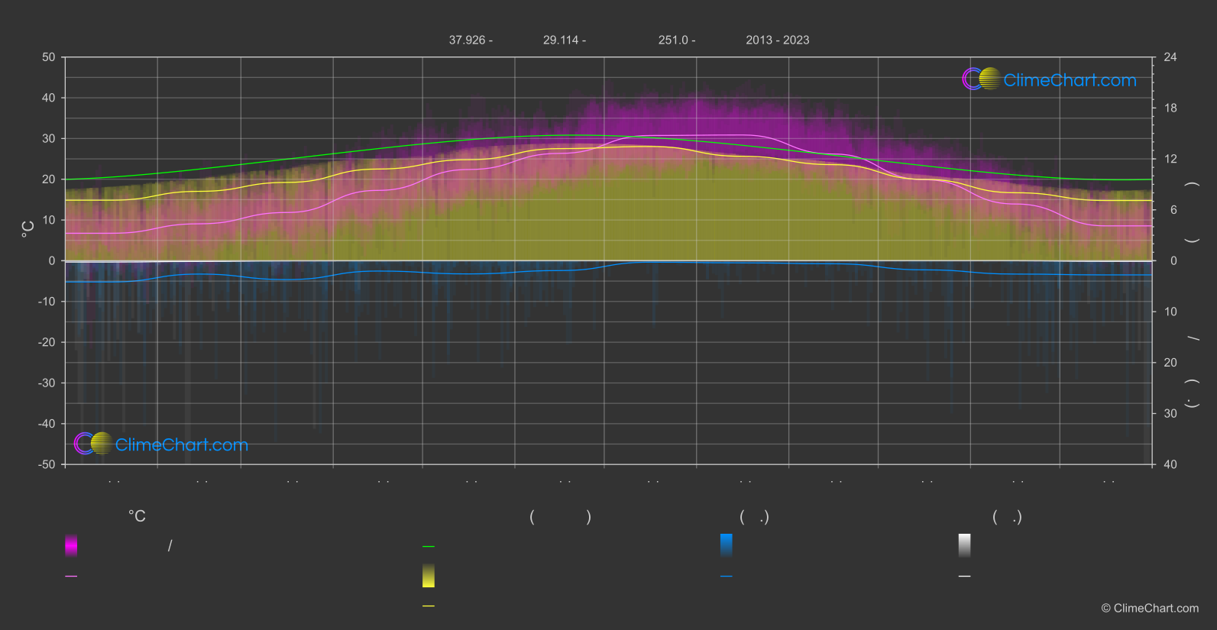Click the magenta gradient temperature range swatch
The height and width of the screenshot is (630, 1217).
coord(71,545)
